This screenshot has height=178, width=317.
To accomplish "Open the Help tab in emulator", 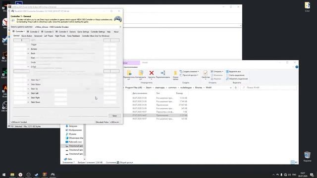I will point(109,32).
